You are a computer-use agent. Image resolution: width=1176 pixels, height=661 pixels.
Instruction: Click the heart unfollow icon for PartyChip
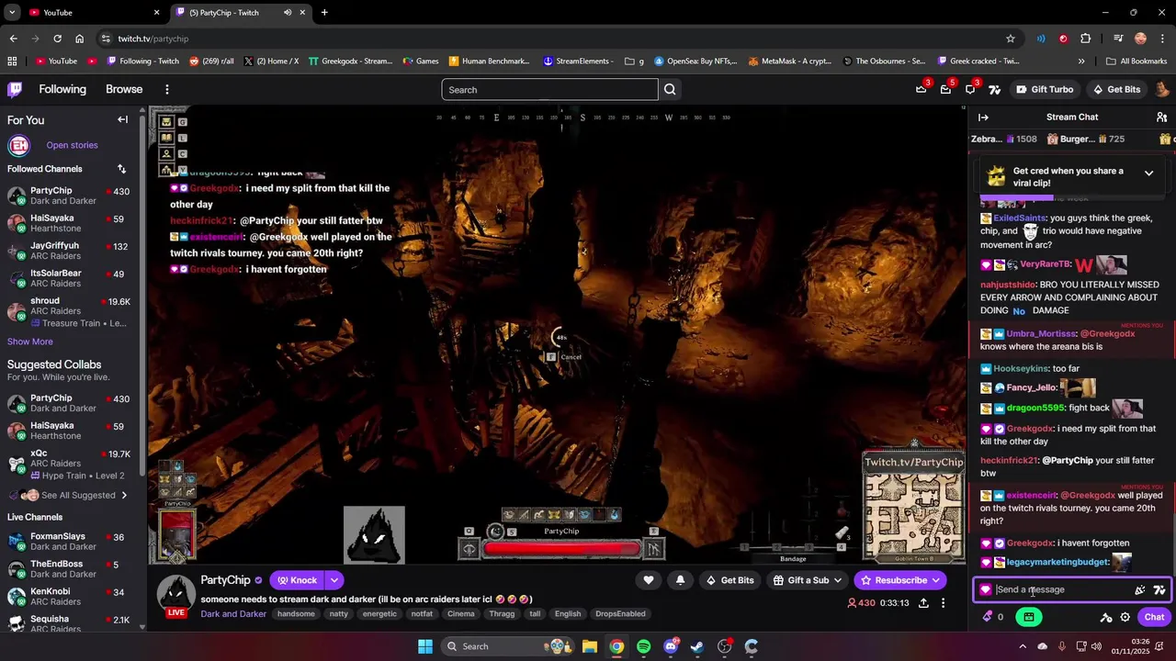(649, 580)
